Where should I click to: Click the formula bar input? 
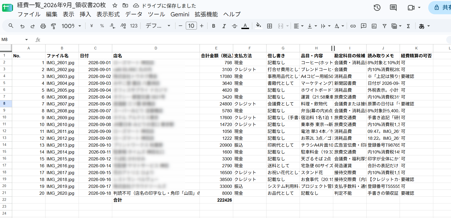pos(243,40)
